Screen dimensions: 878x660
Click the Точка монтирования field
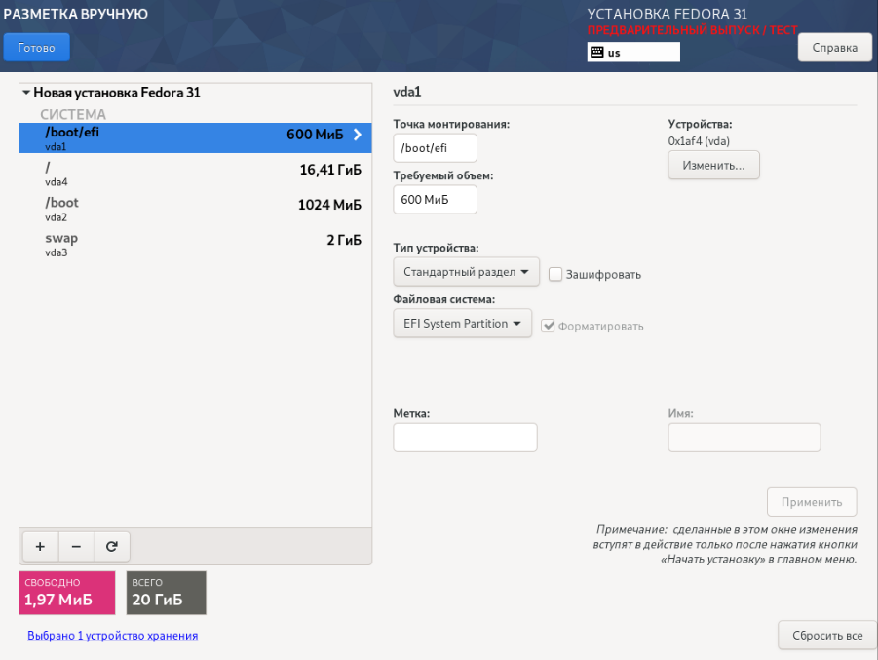tap(435, 147)
